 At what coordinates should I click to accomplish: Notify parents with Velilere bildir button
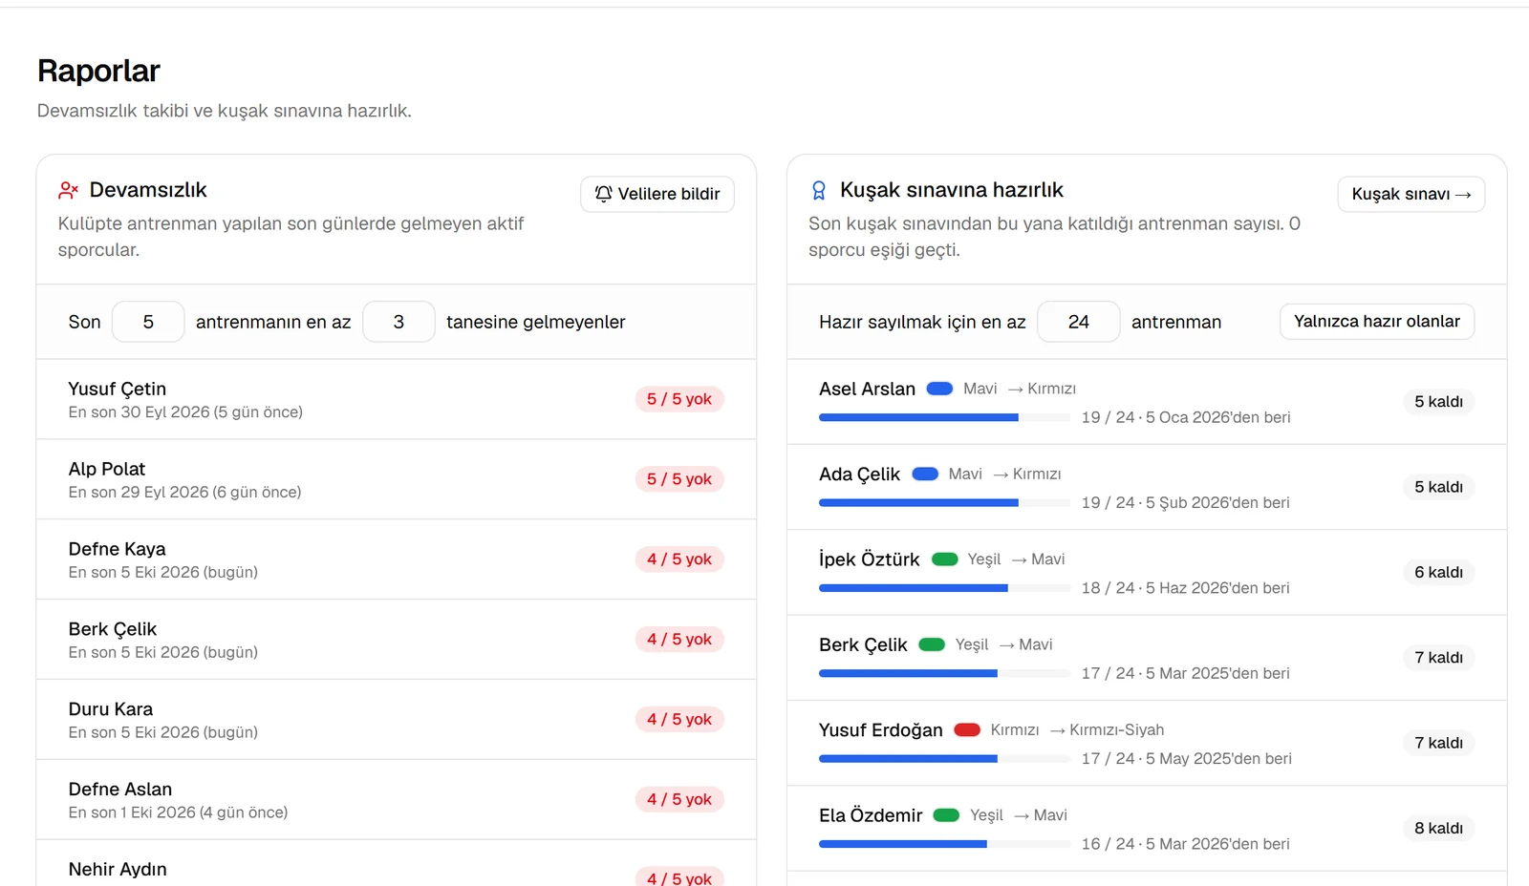[x=657, y=194]
